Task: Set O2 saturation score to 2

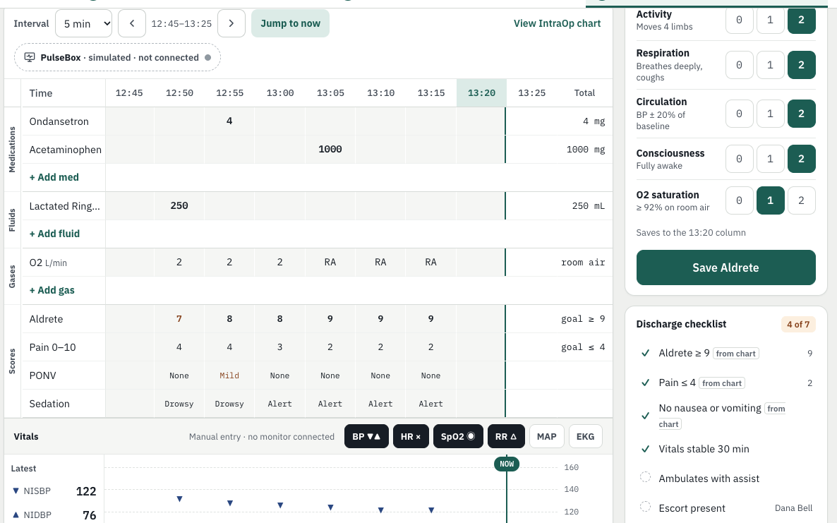Action: tap(801, 200)
